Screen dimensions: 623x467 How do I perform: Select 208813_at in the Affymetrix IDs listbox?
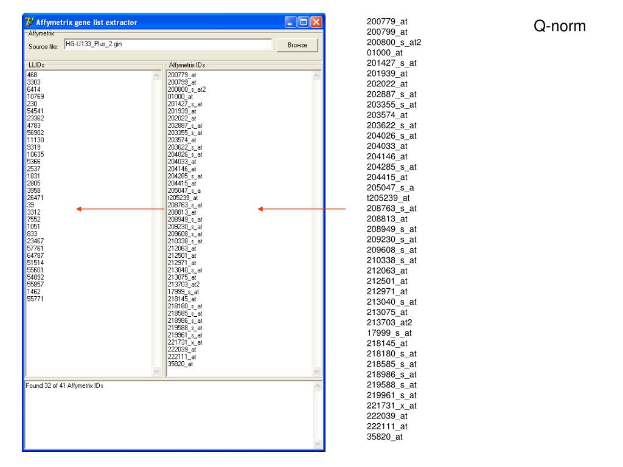[181, 212]
